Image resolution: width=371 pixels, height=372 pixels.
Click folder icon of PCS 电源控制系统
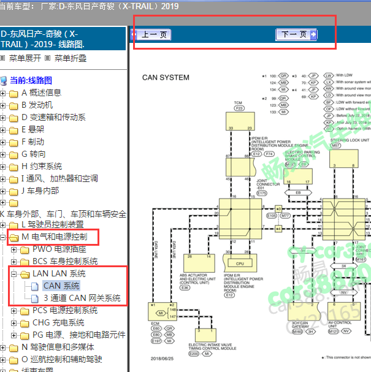click(x=25, y=311)
